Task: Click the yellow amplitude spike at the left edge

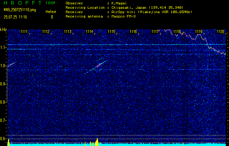Action: pyautogui.click(x=8, y=142)
